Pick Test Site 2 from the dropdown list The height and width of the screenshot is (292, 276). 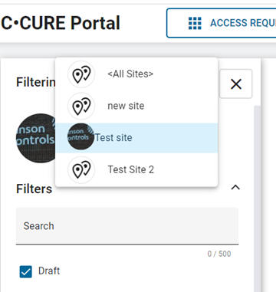(x=136, y=169)
